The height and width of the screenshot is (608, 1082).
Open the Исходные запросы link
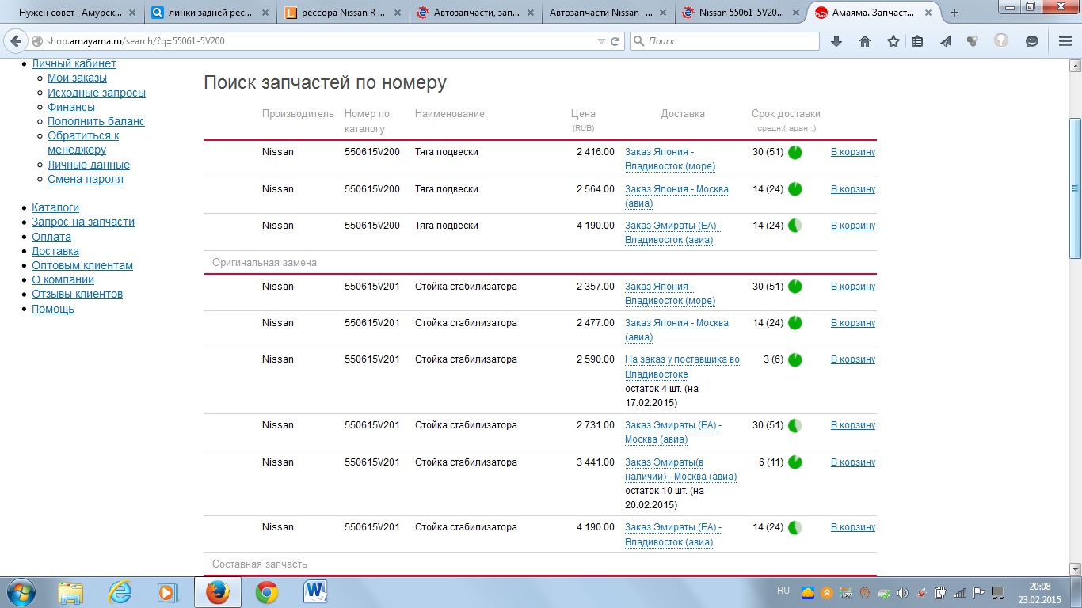97,93
